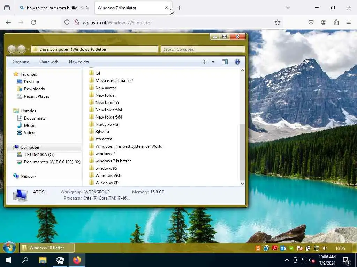The image size is (357, 267).
Task: Open the Windows 7 Start orb
Action: 9,248
